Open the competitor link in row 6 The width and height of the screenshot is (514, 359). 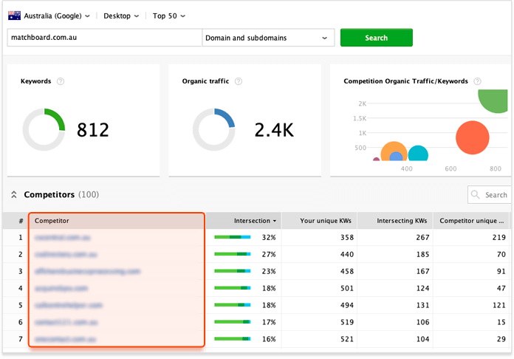pyautogui.click(x=66, y=323)
